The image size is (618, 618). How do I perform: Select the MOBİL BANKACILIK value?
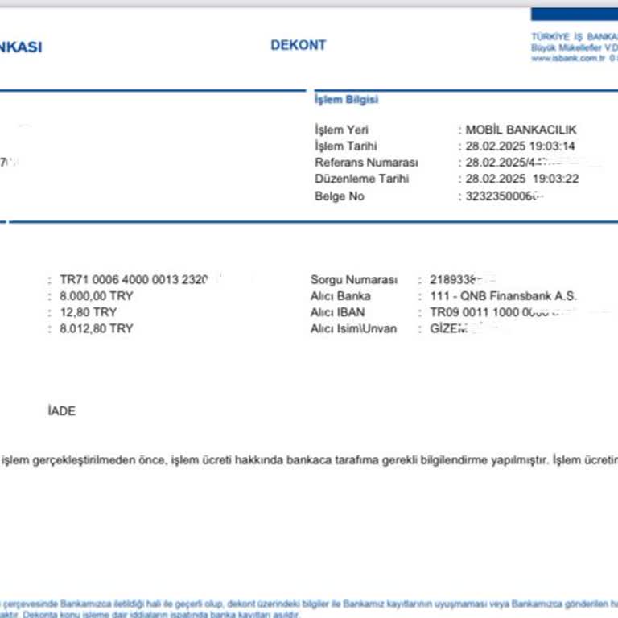point(521,130)
